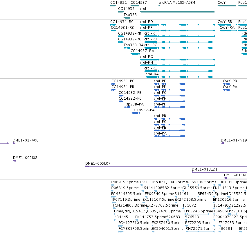Open the 576513 EST label
Image resolution: width=247 pixels, height=233 pixels.
point(192,217)
